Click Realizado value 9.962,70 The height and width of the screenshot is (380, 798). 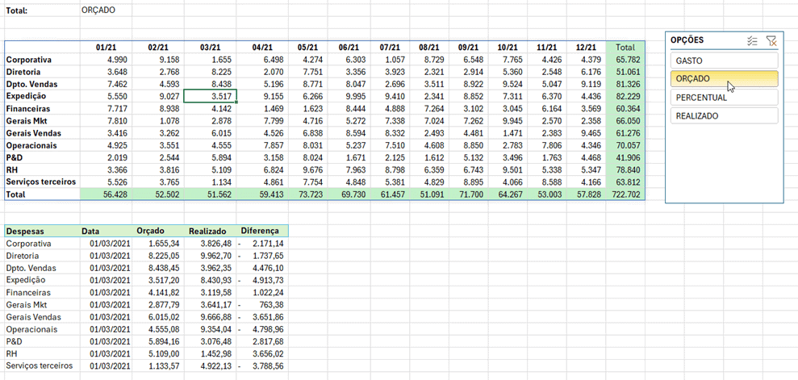pyautogui.click(x=210, y=256)
